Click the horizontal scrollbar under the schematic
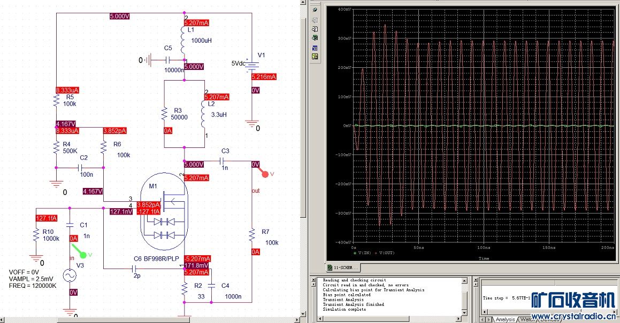This screenshot has height=323, width=620. [x=150, y=320]
